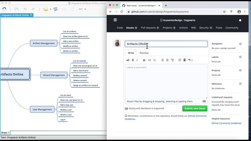Bookmark this page with the star icon
Screen dimensions: 251x141
tap(224, 12)
